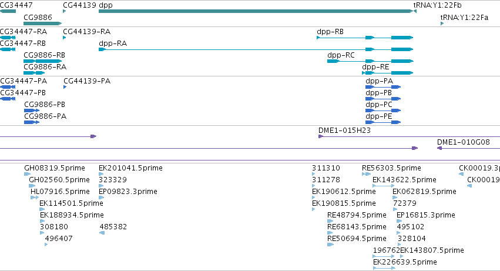500x271 pixels.
Task: Select the CG9886-PB protein arrow
Action: click(x=32, y=111)
